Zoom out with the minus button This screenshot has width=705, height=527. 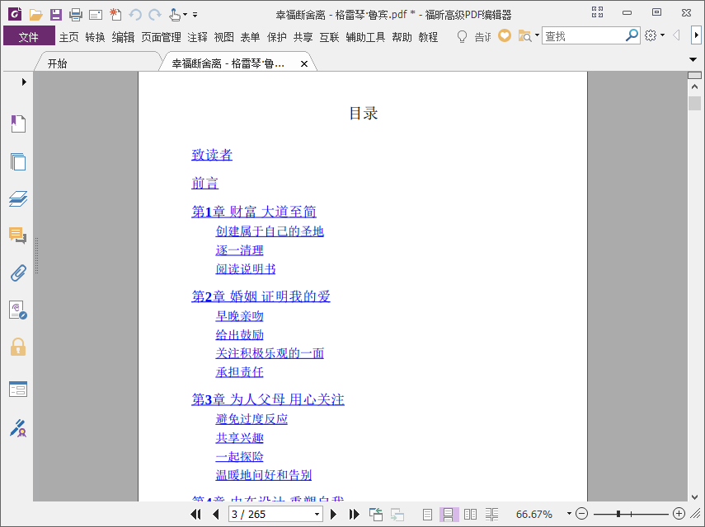tap(581, 514)
